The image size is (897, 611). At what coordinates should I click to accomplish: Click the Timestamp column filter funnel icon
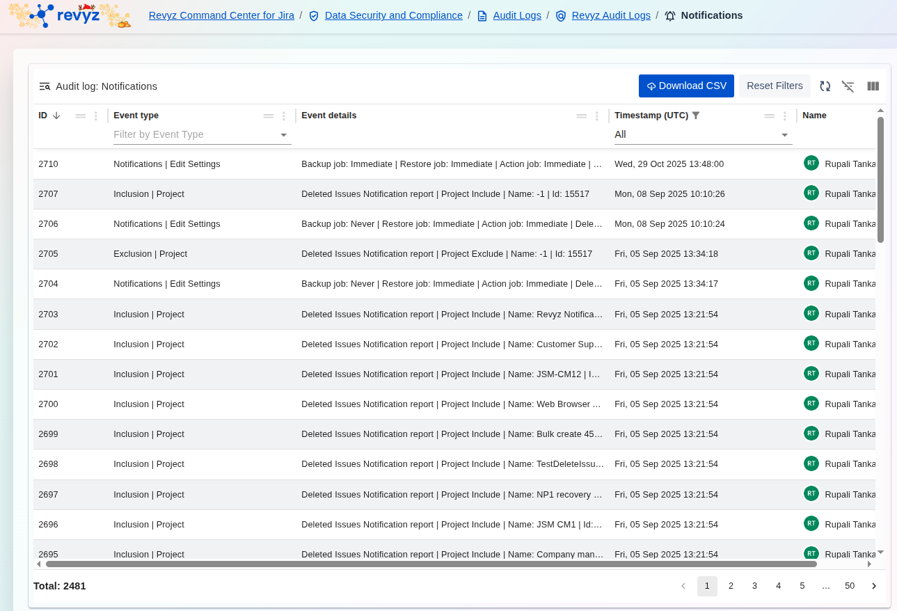pyautogui.click(x=695, y=116)
